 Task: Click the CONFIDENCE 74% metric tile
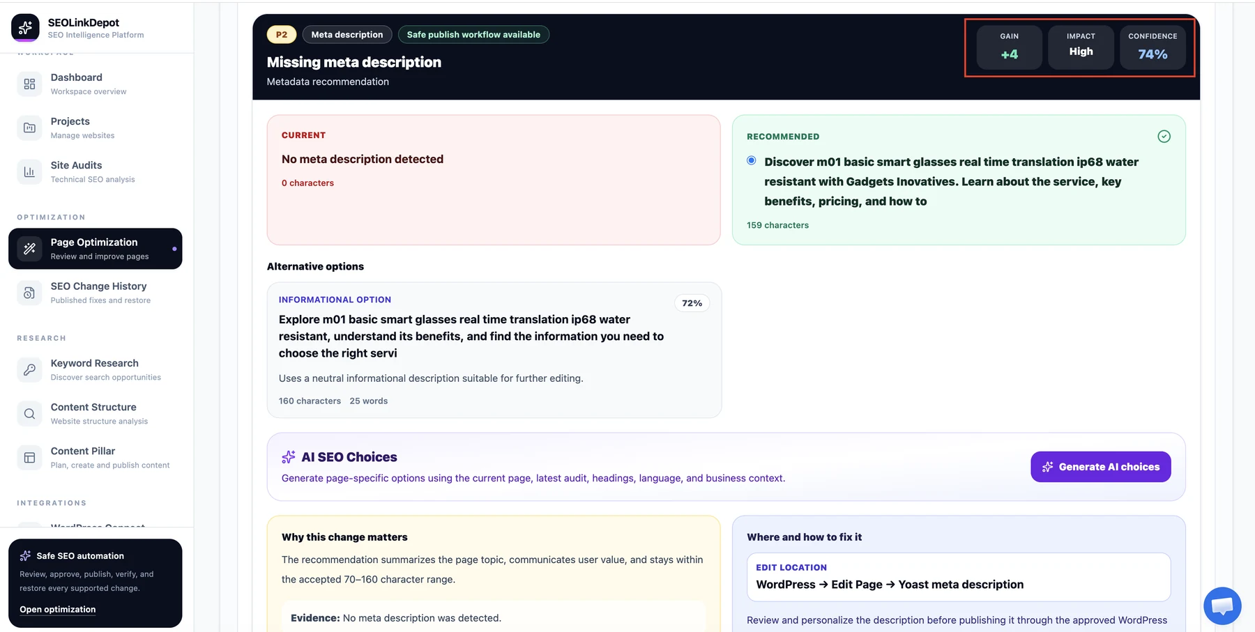(1153, 47)
